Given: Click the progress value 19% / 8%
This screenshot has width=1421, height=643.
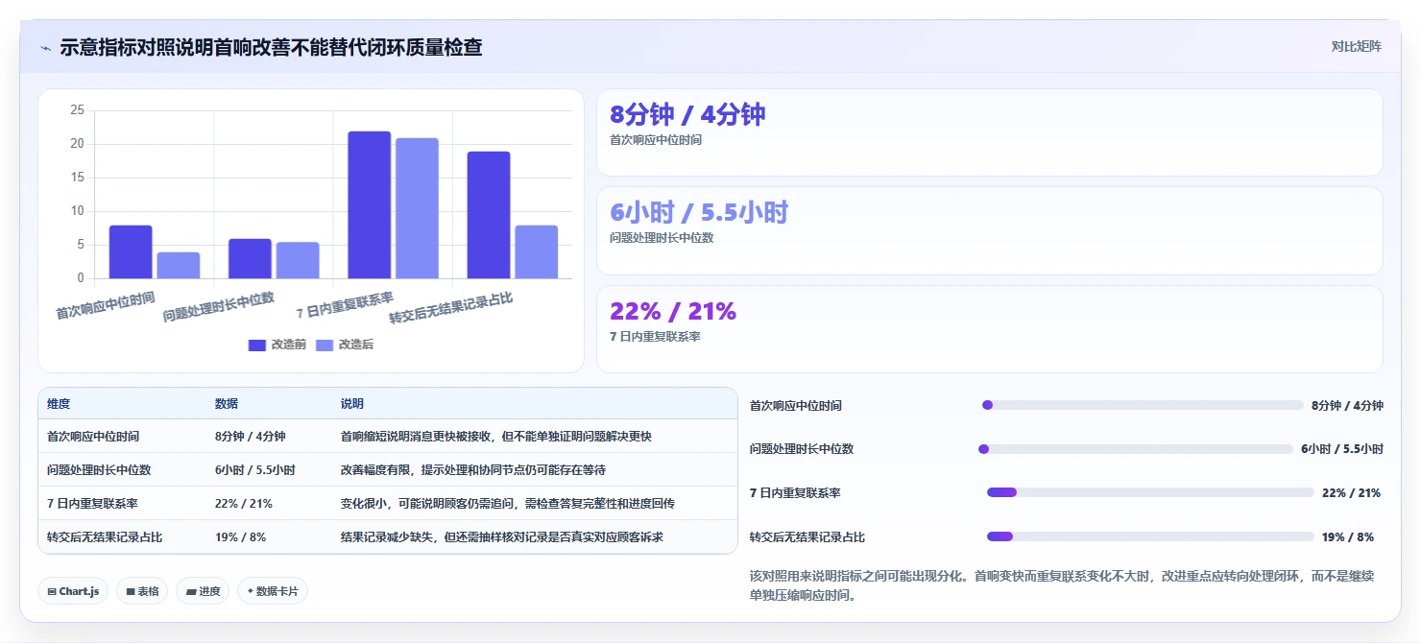Looking at the screenshot, I should tap(1348, 537).
